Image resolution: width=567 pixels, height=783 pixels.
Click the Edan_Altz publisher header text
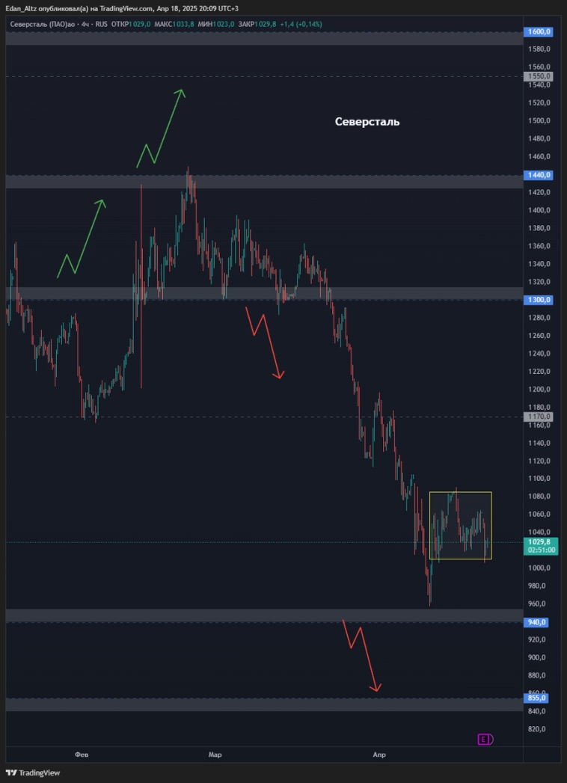pos(21,8)
